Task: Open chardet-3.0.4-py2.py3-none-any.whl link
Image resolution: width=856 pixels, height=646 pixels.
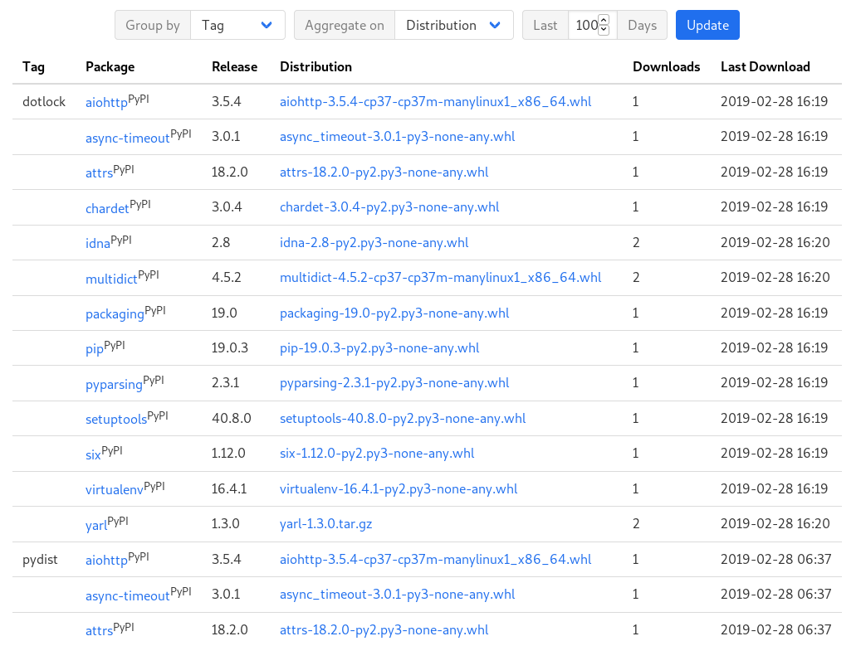Action: click(389, 207)
